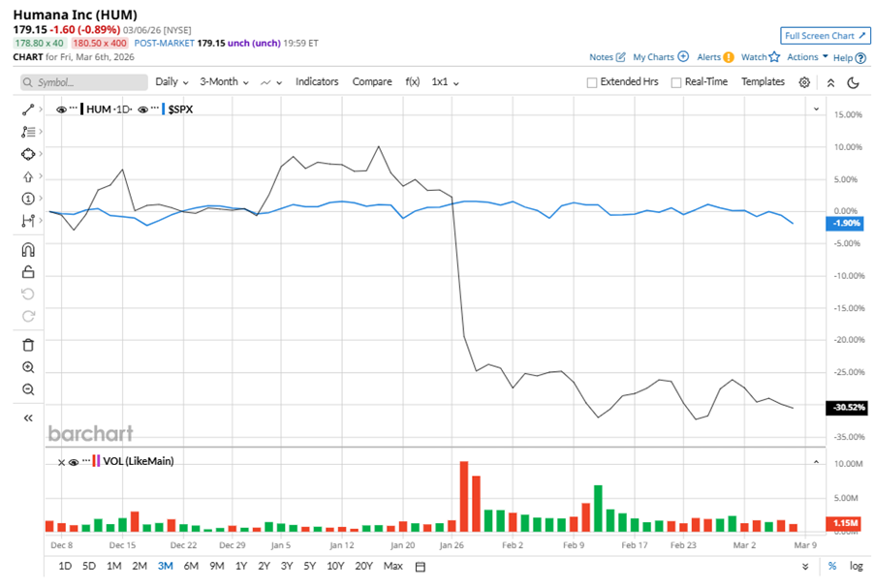The width and height of the screenshot is (874, 588).
Task: Open the Fibonacci retracement tools
Action: point(28,132)
